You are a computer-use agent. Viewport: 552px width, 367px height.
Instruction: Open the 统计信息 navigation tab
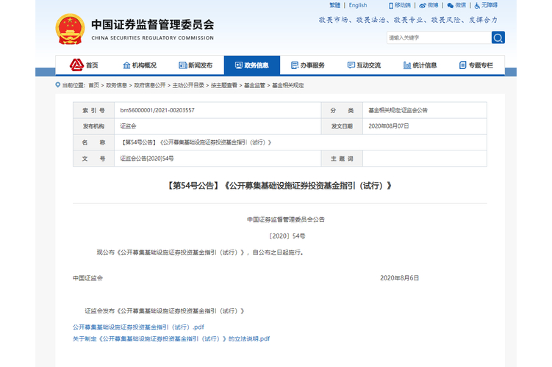click(420, 65)
